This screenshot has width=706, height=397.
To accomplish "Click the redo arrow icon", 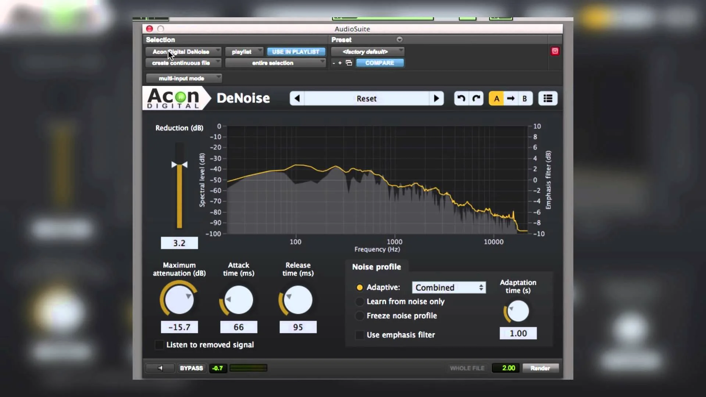I will [x=476, y=98].
